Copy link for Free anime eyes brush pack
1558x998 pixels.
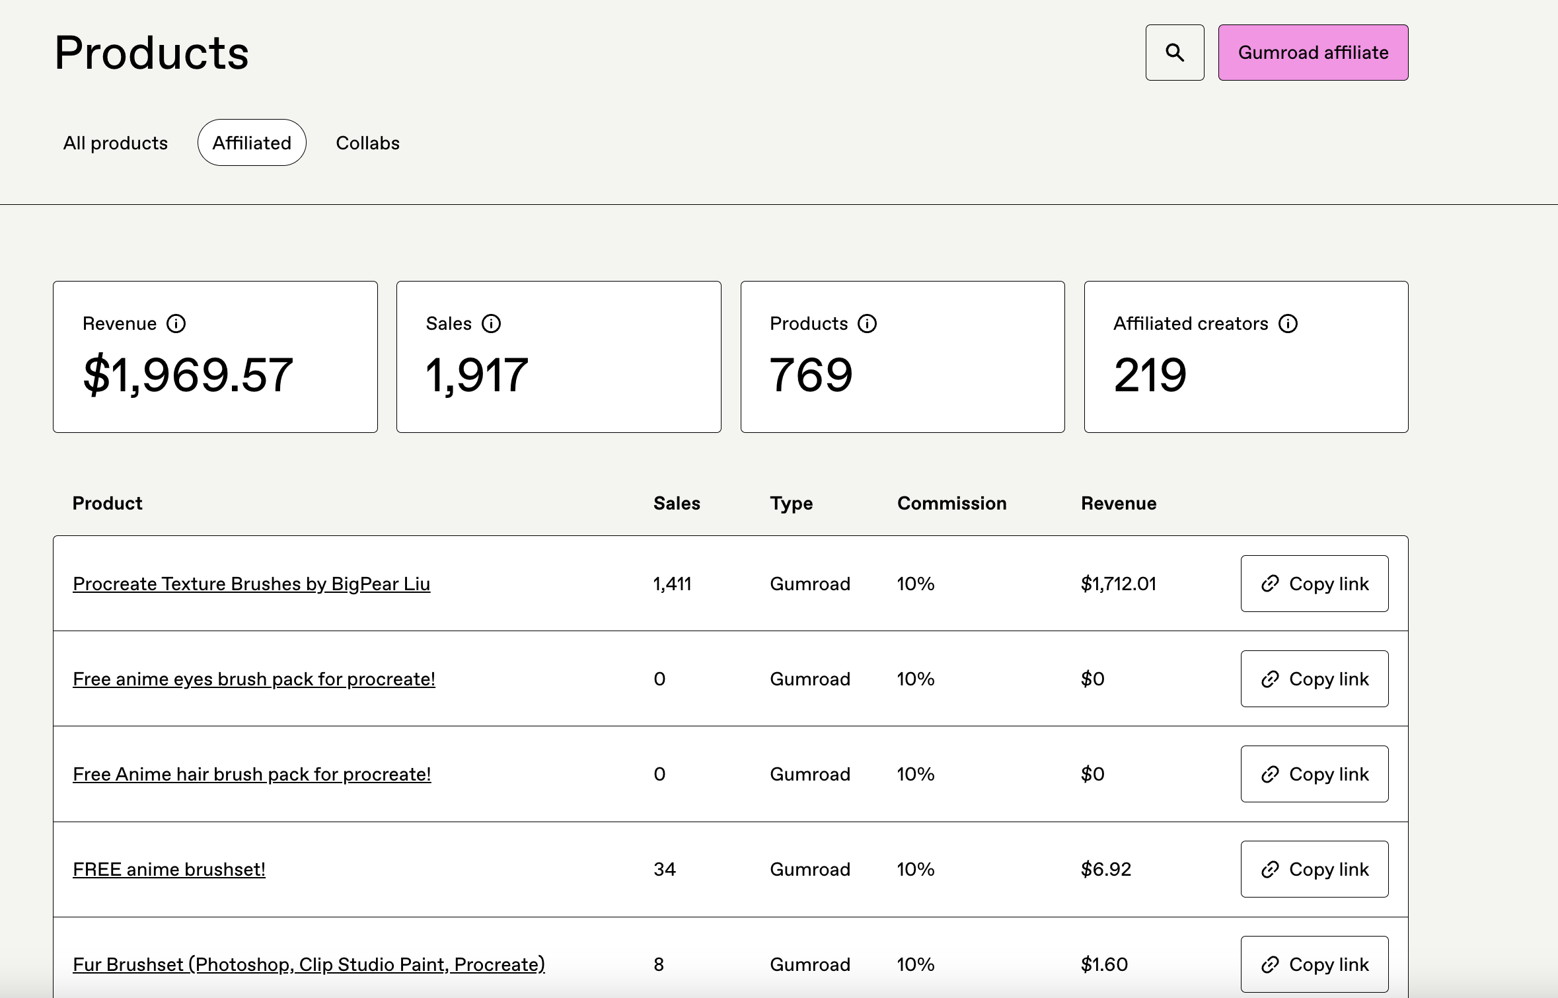[x=1313, y=678]
